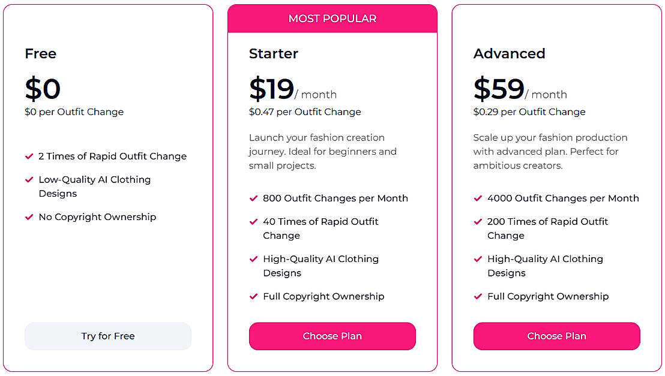Select the Free plan heading
665x376 pixels.
[x=40, y=53]
